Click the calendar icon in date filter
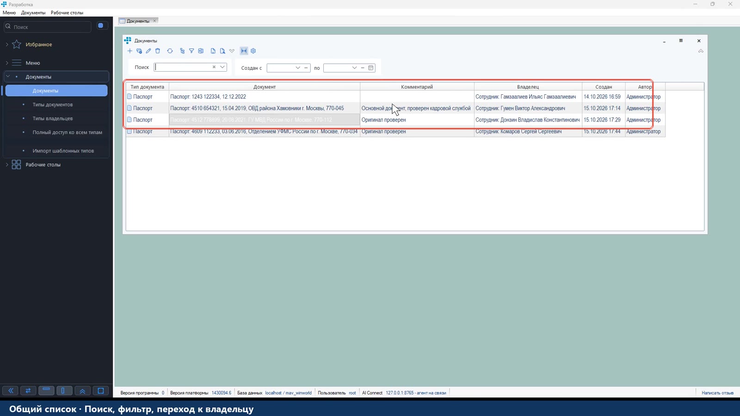This screenshot has width=740, height=416. pyautogui.click(x=371, y=68)
